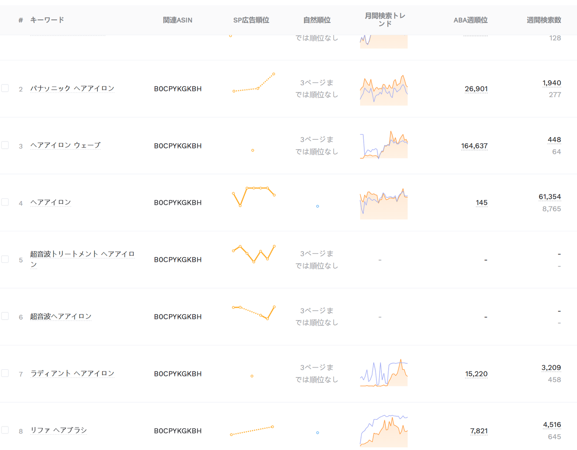Open SP ad rank chart for 超音波トリートメント ヘアアイロン

click(x=253, y=254)
